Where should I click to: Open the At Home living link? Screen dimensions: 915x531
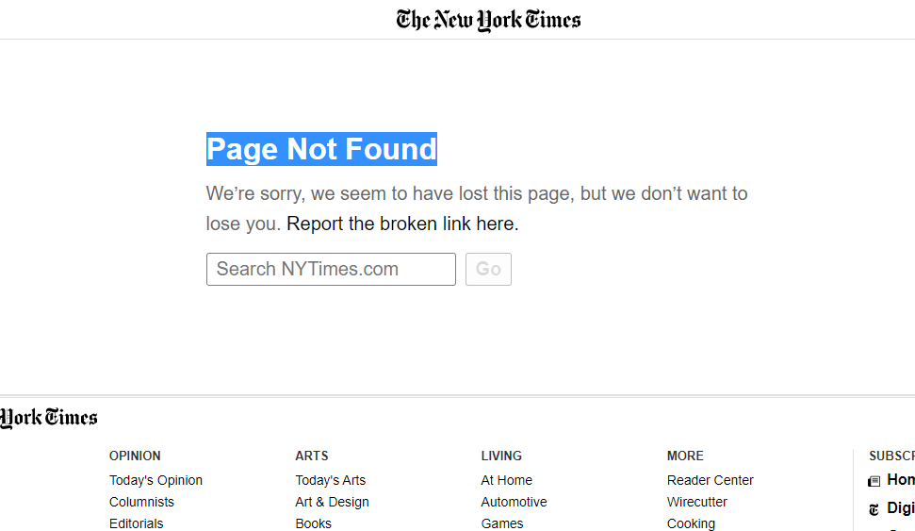[x=506, y=480]
